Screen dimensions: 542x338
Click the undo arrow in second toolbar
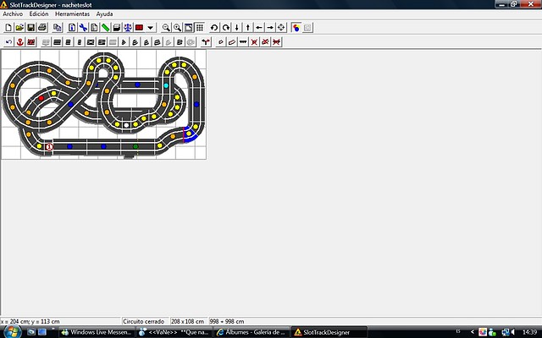[9, 42]
